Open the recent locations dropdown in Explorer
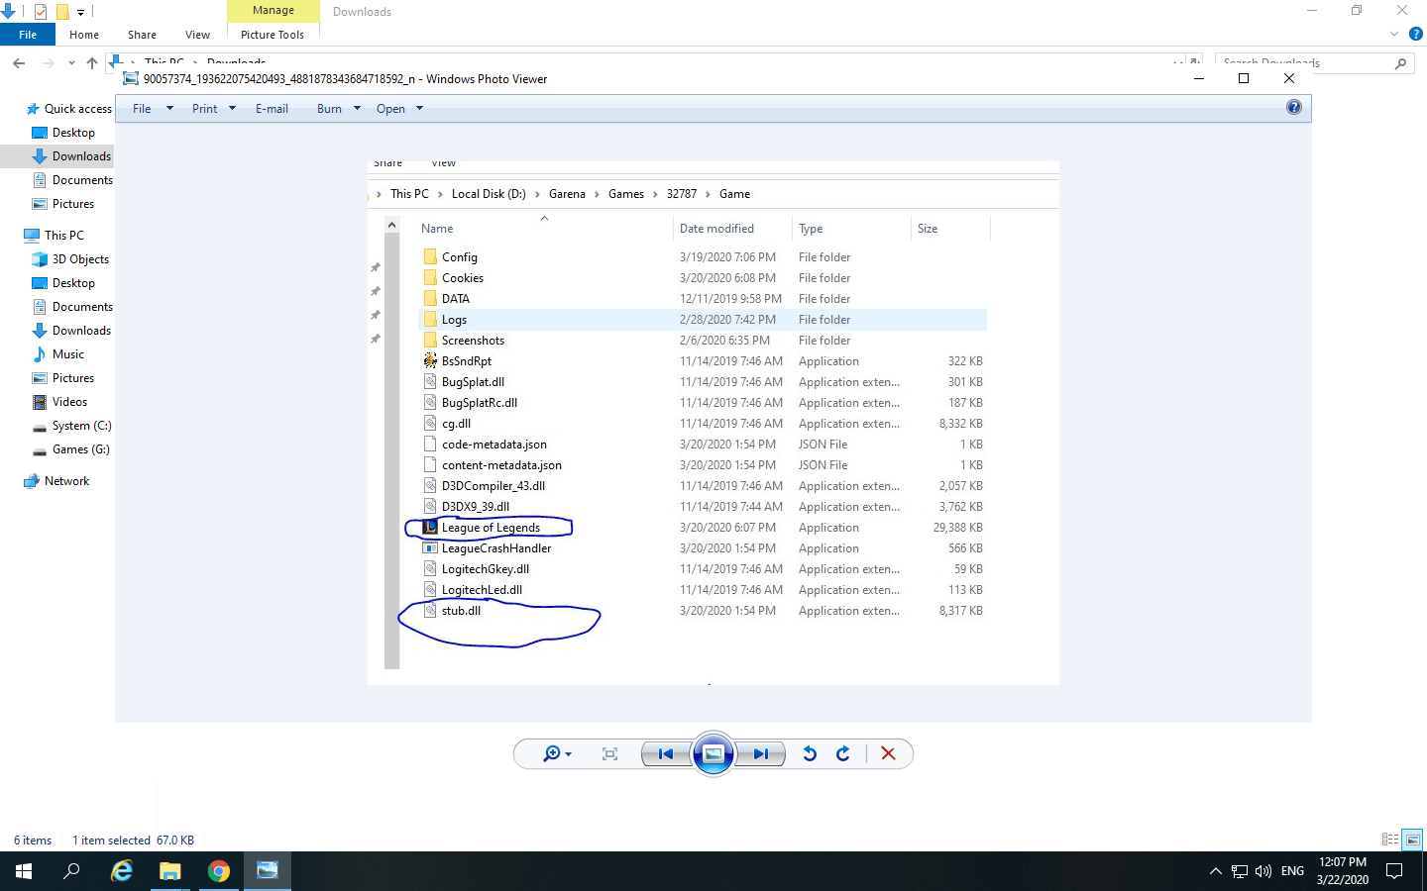This screenshot has width=1427, height=891. (71, 63)
